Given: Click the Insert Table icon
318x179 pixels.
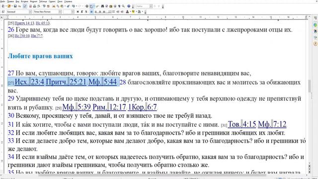Looking at the screenshot, I should [91, 6].
